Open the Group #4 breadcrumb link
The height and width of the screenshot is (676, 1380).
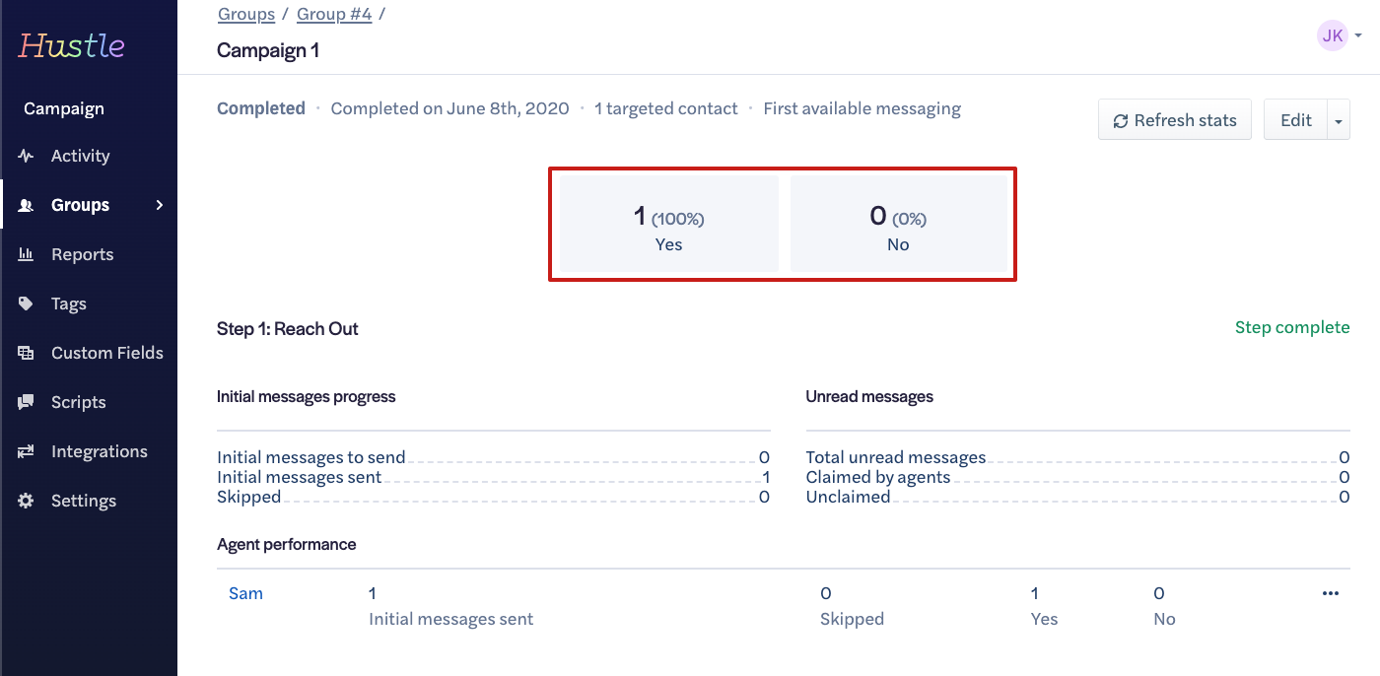tap(334, 14)
